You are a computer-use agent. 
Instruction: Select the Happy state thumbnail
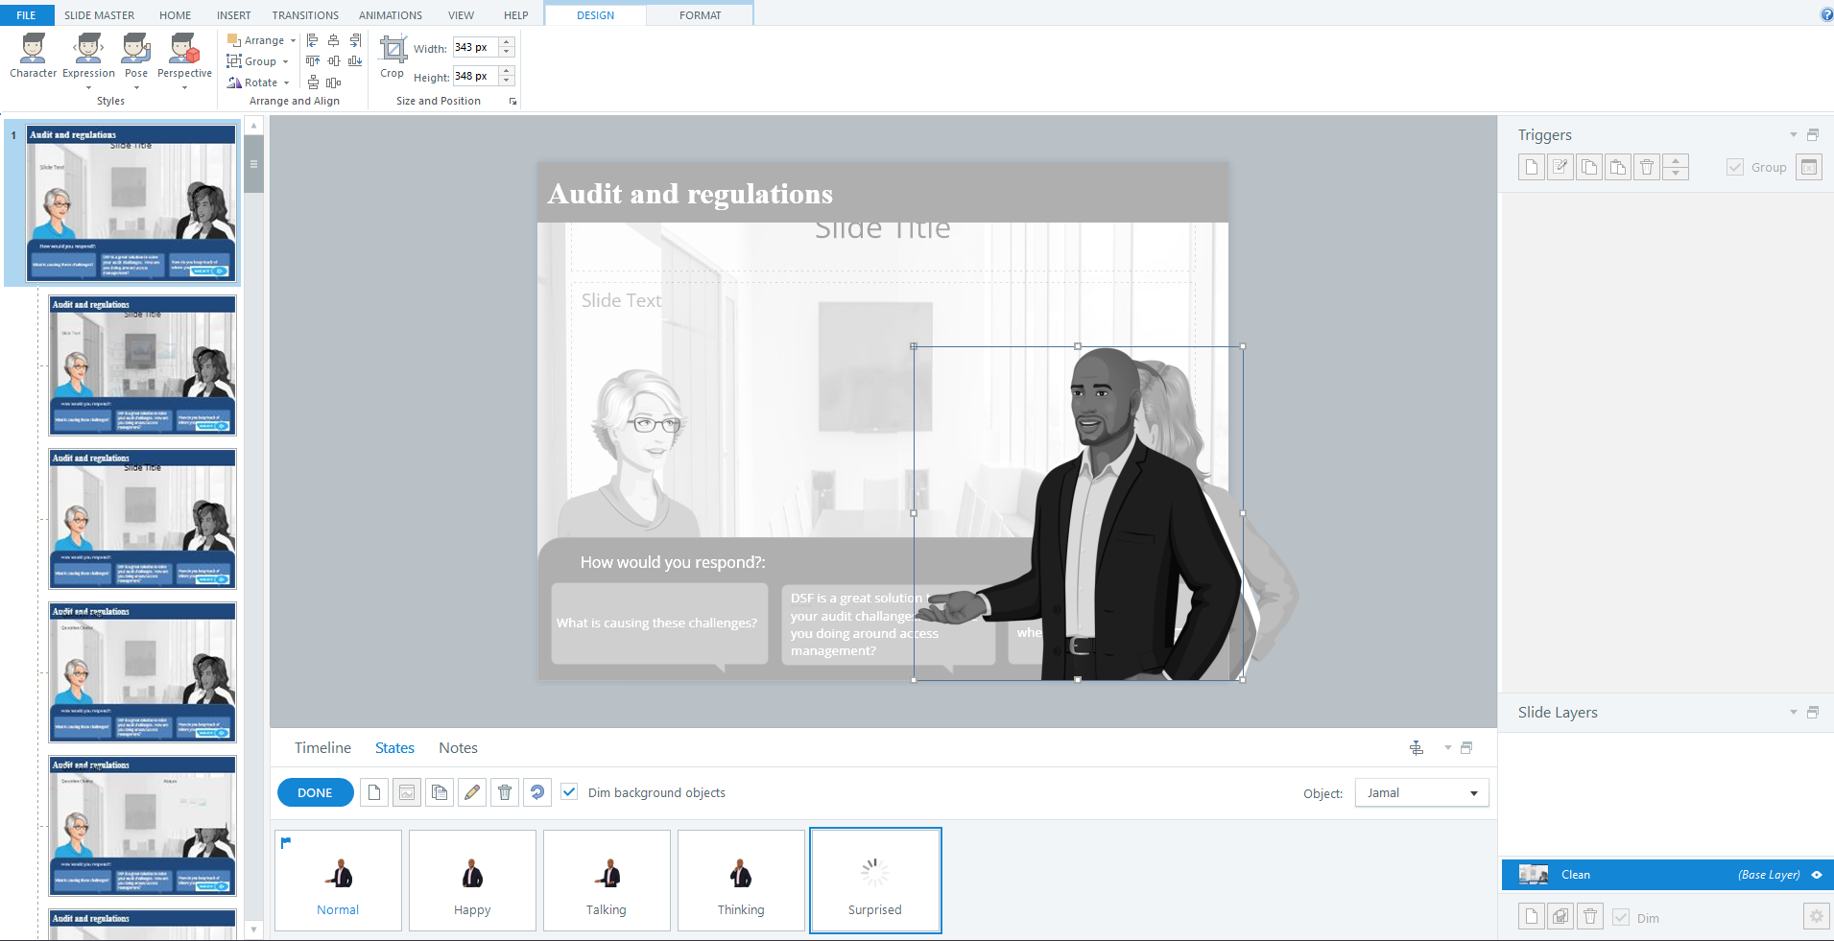[472, 881]
